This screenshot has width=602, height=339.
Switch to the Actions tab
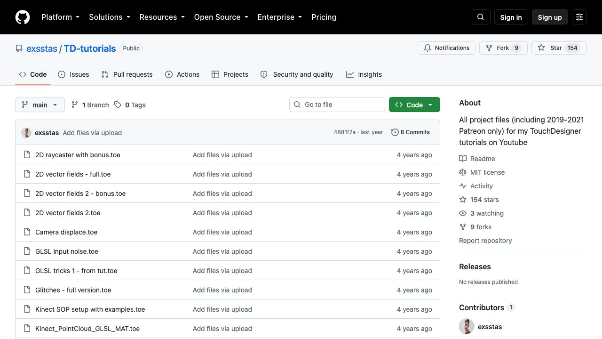182,74
